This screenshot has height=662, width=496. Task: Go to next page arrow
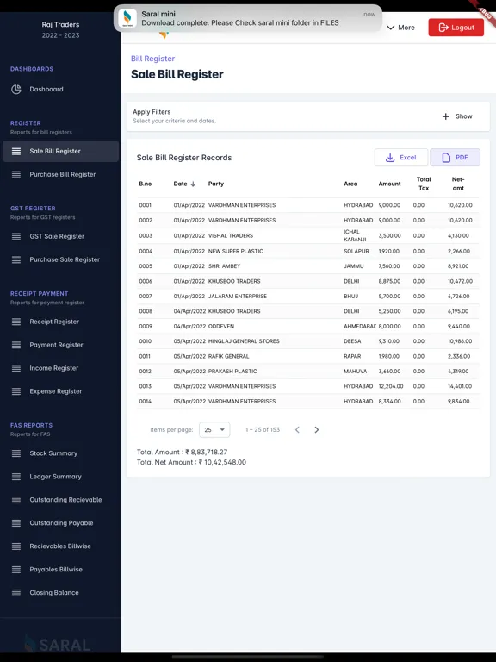(x=316, y=430)
